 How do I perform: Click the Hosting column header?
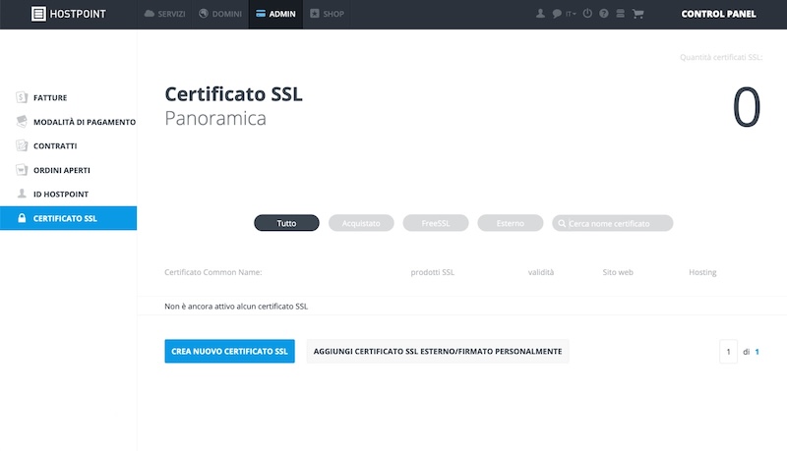click(x=702, y=272)
